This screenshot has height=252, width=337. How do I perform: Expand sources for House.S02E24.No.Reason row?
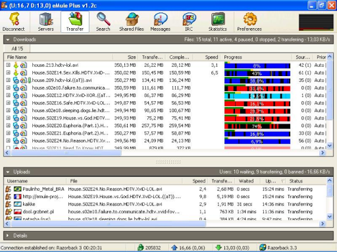pyautogui.click(x=8, y=140)
